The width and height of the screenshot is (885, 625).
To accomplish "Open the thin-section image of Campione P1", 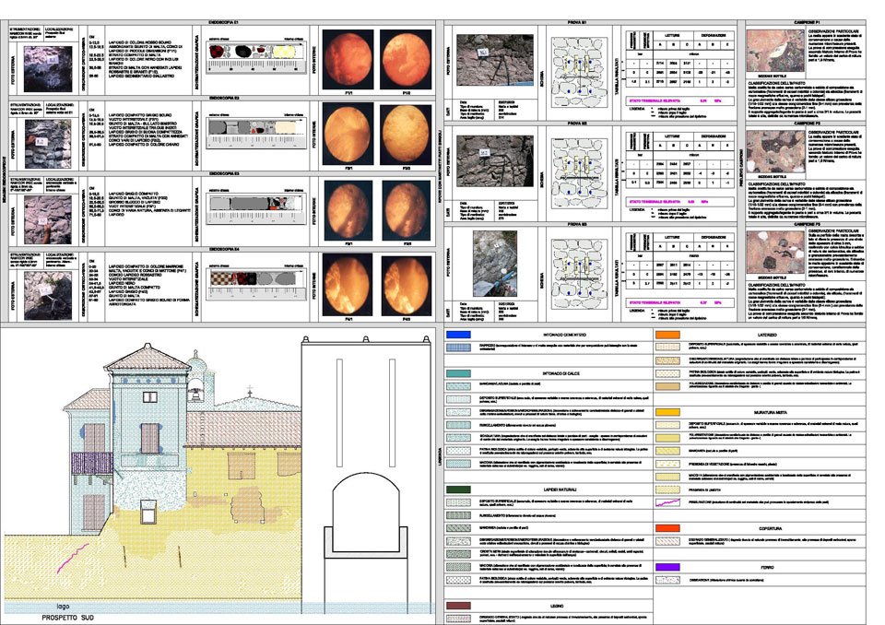I will 775,51.
